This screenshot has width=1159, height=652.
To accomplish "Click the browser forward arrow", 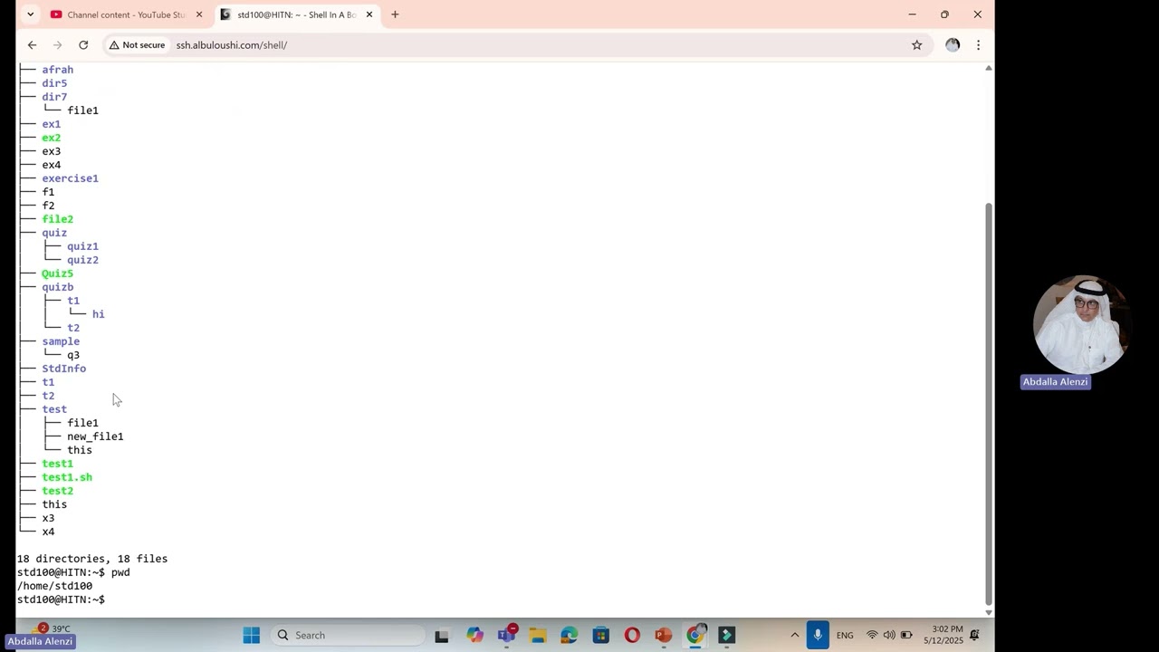I will pos(58,44).
